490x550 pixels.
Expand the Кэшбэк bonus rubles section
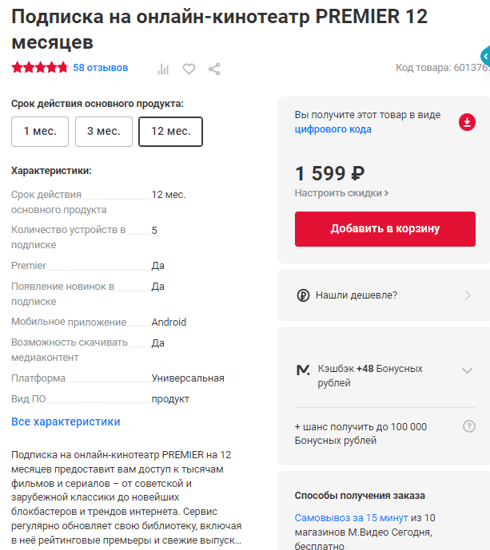[x=468, y=370]
